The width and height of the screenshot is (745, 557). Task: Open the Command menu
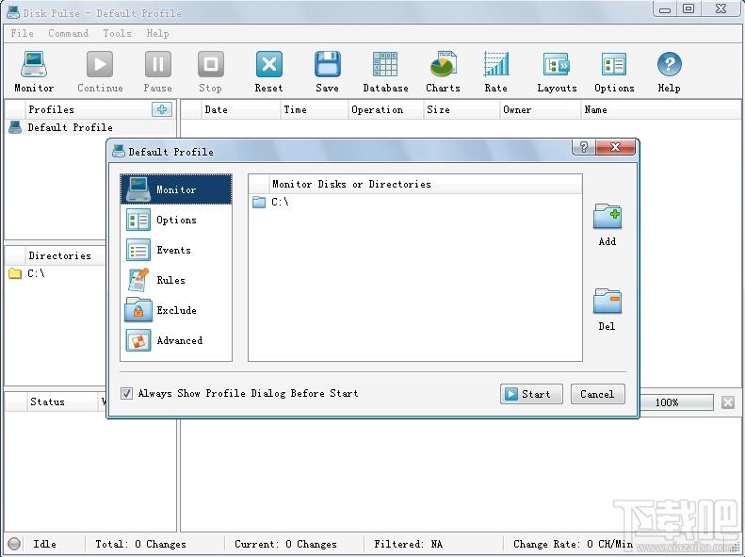pyautogui.click(x=68, y=33)
